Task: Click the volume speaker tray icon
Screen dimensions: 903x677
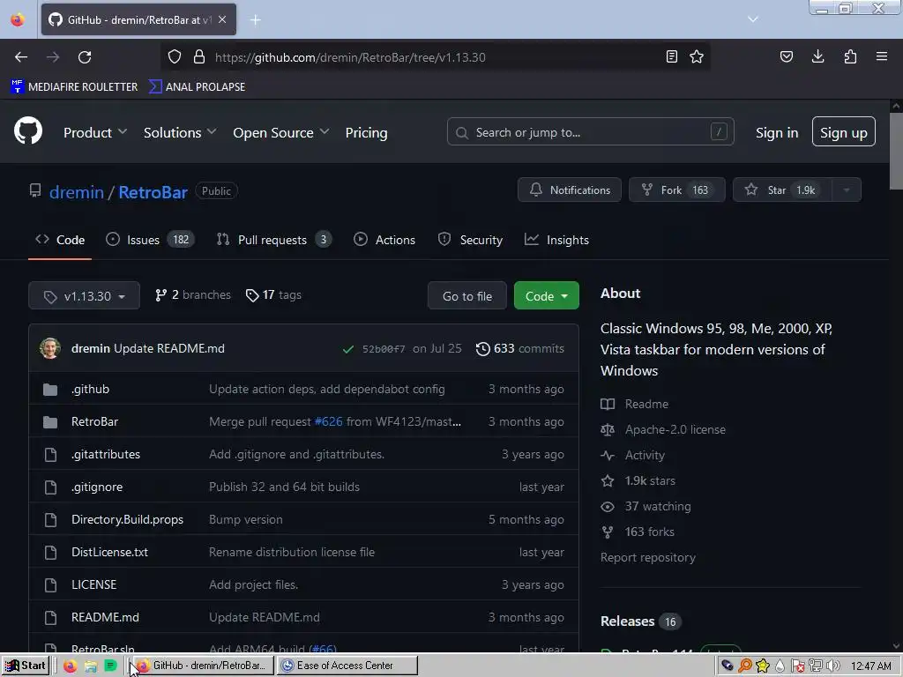Action: click(832, 666)
